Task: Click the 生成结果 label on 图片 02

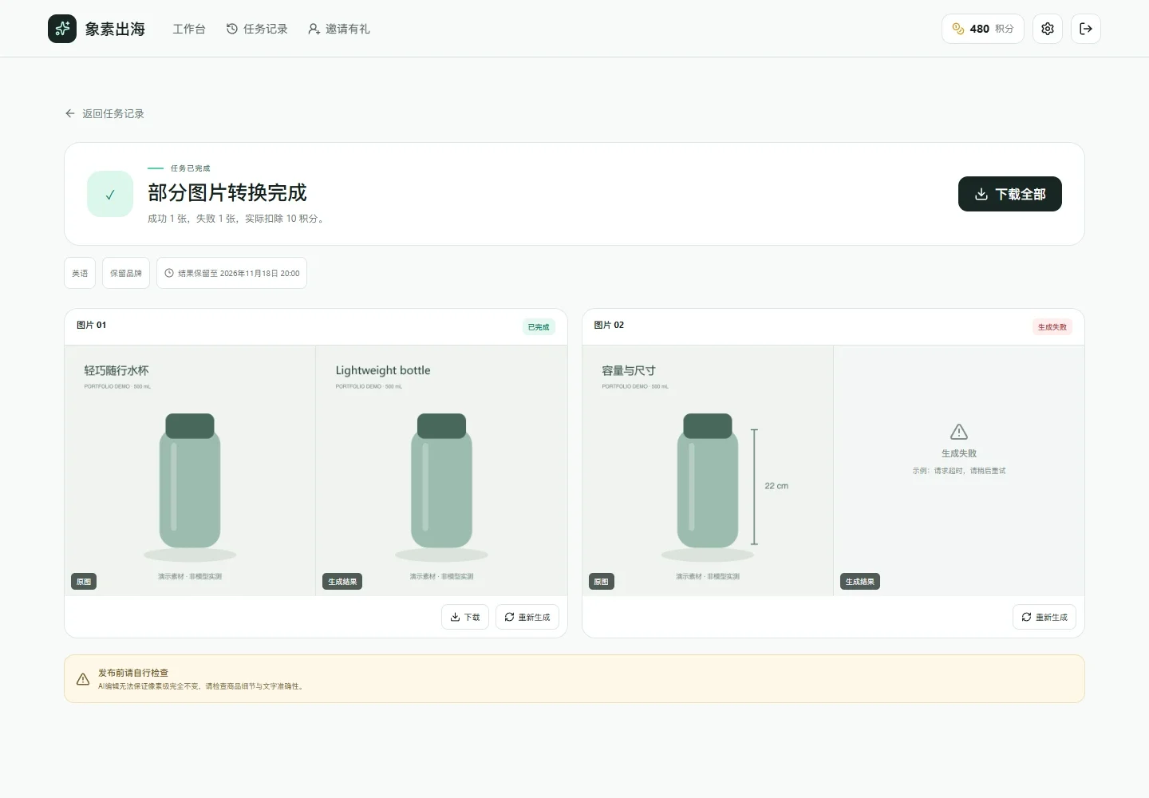Action: (x=860, y=582)
